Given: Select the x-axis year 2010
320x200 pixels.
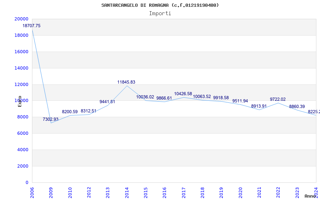Looking at the screenshot, I should click(70, 192).
